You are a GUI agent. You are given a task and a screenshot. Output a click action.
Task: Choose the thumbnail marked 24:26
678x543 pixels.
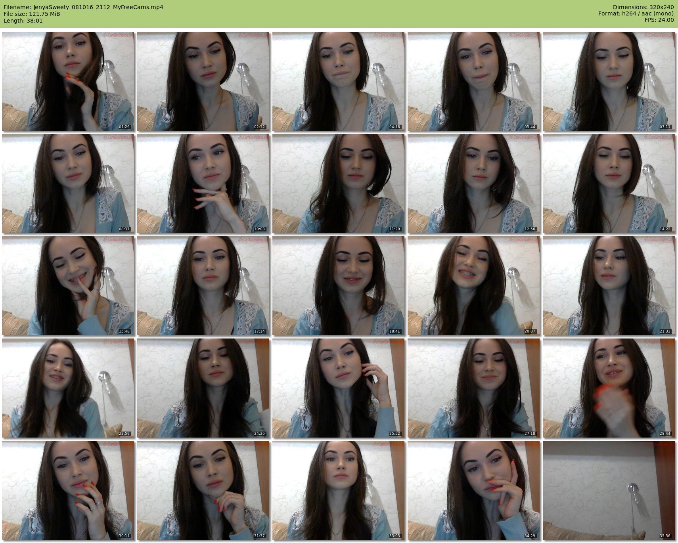(x=203, y=388)
